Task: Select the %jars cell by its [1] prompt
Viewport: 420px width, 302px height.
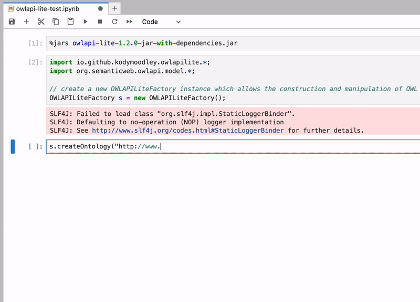Action: [x=35, y=43]
